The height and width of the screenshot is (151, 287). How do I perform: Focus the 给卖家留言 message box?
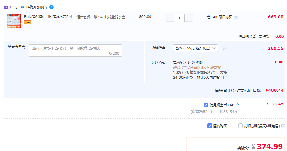tap(75, 50)
